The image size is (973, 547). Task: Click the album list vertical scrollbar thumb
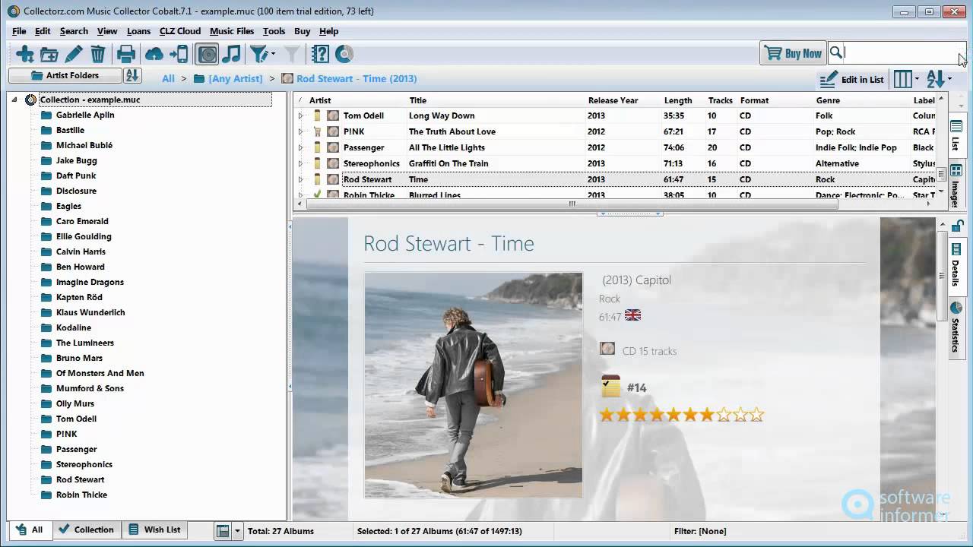941,173
